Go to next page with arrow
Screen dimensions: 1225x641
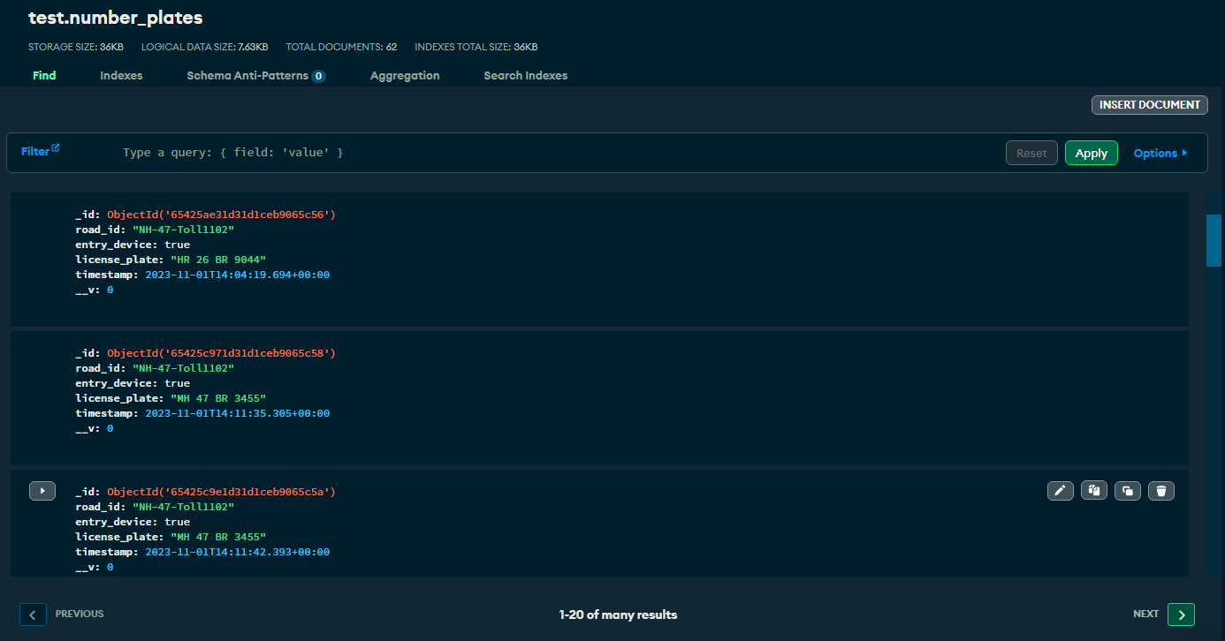[x=1181, y=615]
